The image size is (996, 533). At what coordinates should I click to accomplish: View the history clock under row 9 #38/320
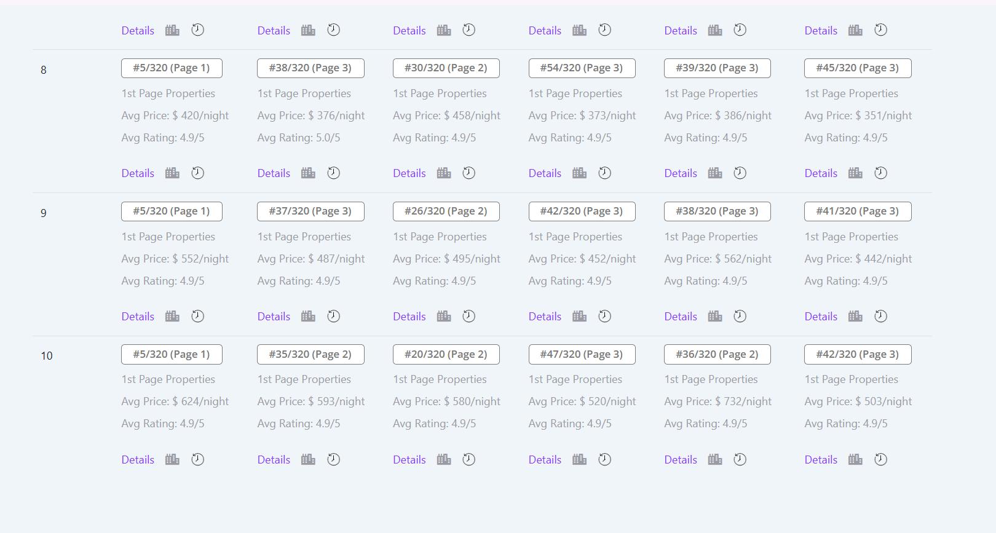click(x=740, y=316)
